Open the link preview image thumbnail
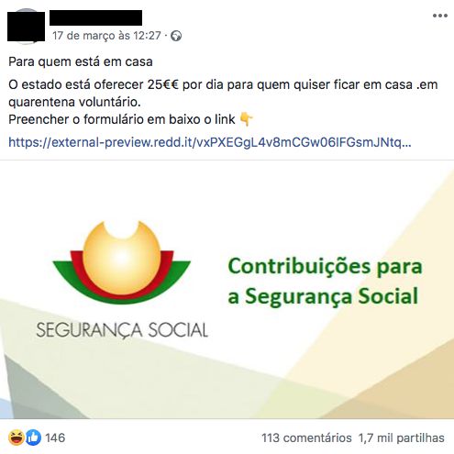Viewport: 454px width, 454px height. pos(227,289)
